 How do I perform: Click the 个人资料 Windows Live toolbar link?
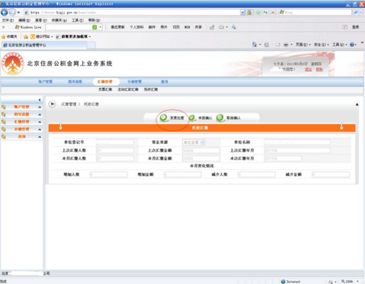[x=137, y=27]
